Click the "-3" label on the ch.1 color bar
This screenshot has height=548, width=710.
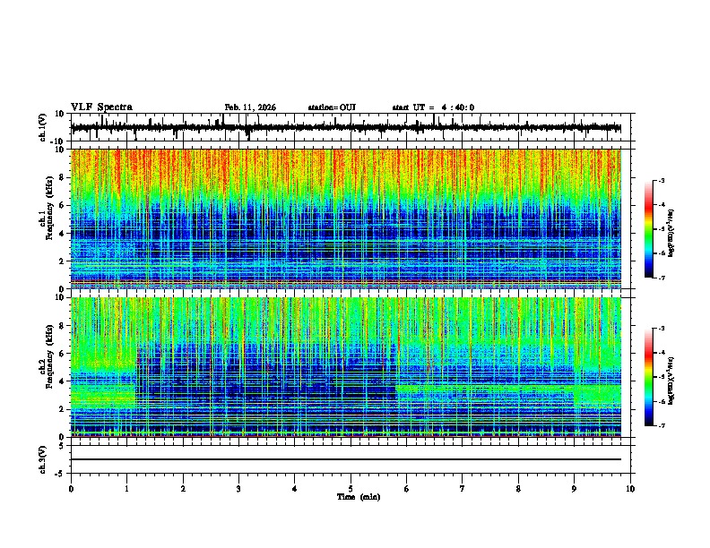(x=661, y=180)
